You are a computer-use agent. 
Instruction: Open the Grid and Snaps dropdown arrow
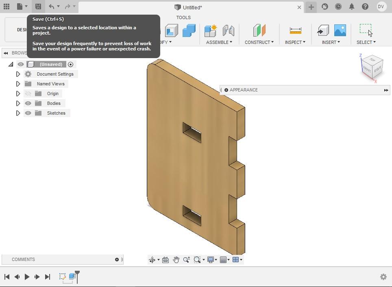(229, 260)
